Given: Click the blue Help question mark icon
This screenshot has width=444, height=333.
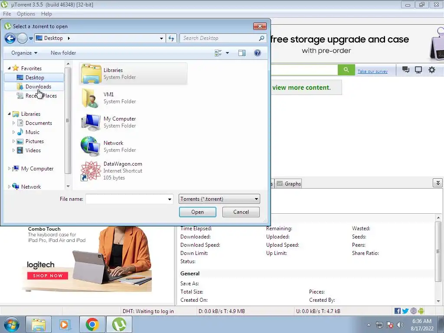Looking at the screenshot, I should (x=258, y=53).
